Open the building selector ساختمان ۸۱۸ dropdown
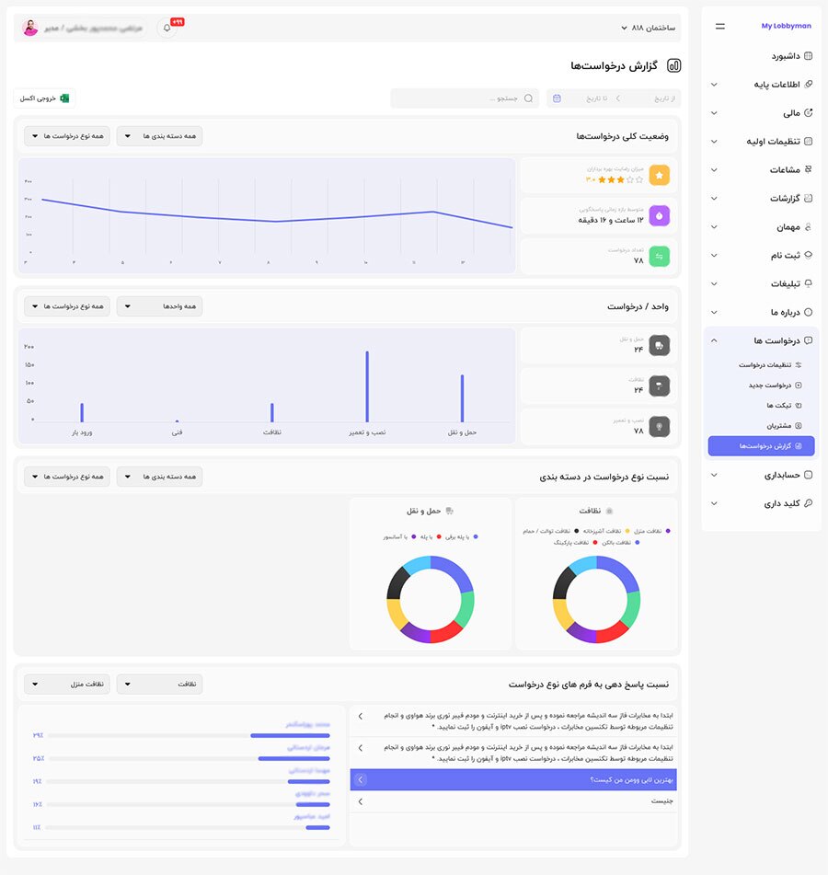The image size is (828, 875). pyautogui.click(x=648, y=28)
